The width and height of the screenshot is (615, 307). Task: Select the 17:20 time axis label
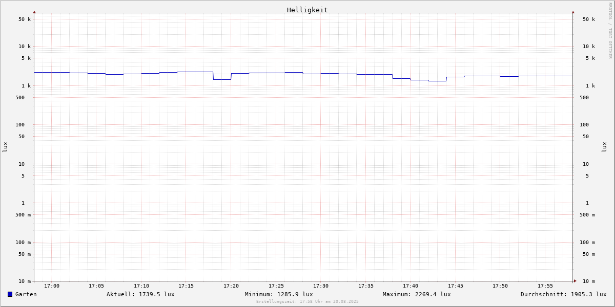[231, 286]
